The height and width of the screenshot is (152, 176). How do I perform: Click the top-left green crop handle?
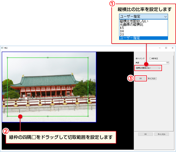click(7, 58)
